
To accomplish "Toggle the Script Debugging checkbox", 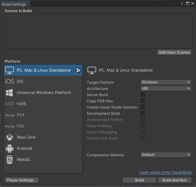I will (143, 132).
